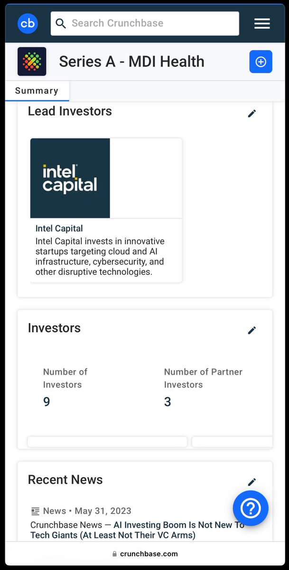Screen dimensions: 289x570
Task: Switch to the Summary tab
Action: [x=37, y=91]
